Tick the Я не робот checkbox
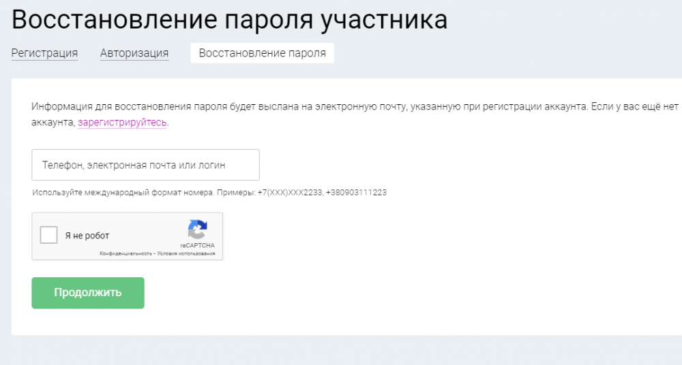The height and width of the screenshot is (365, 682). pyautogui.click(x=49, y=236)
